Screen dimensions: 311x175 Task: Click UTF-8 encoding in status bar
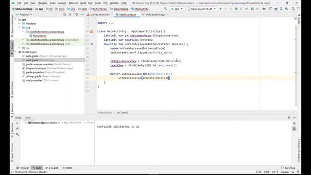click(x=275, y=172)
